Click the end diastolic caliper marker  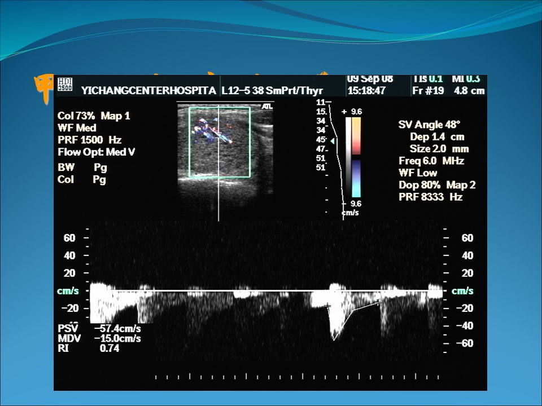(379, 303)
